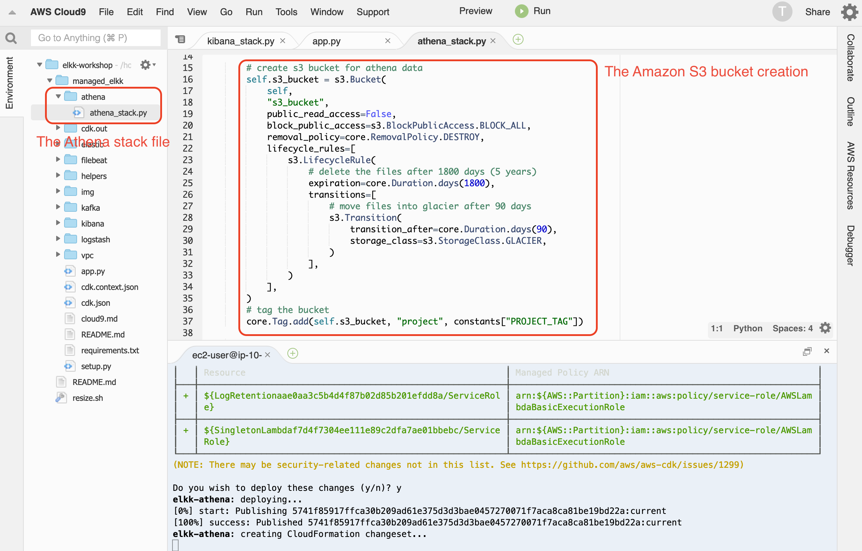Open the tab list icon left of kibana_stack.py

pyautogui.click(x=180, y=39)
